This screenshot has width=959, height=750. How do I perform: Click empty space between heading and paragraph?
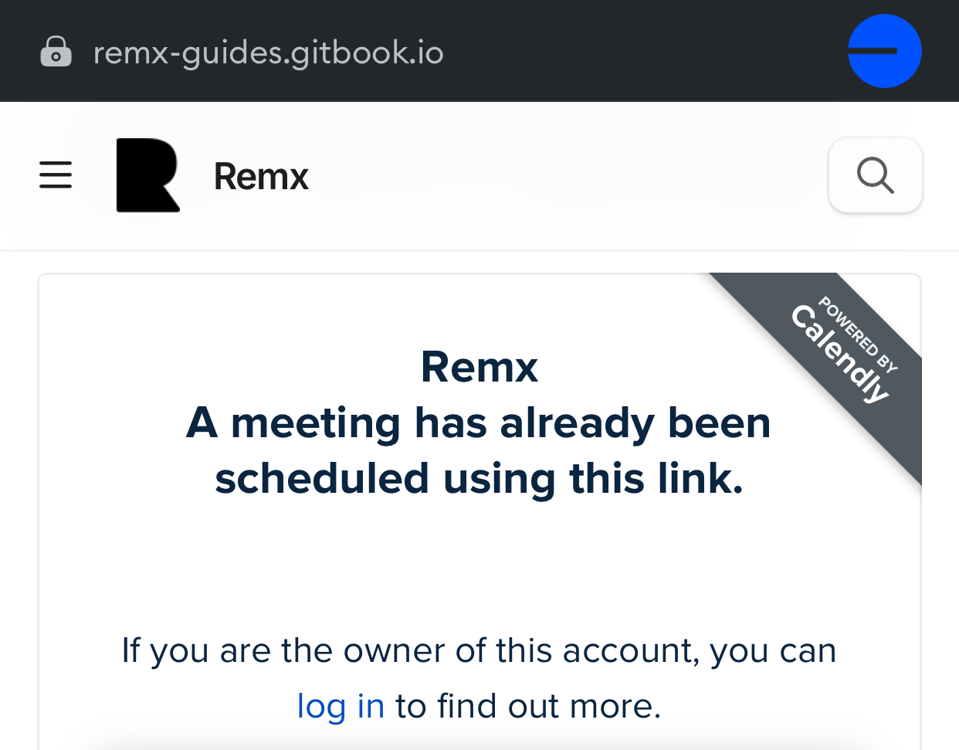[x=479, y=564]
